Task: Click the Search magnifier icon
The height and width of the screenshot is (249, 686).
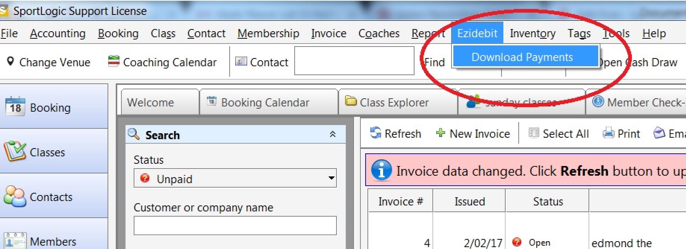Action: (x=134, y=134)
